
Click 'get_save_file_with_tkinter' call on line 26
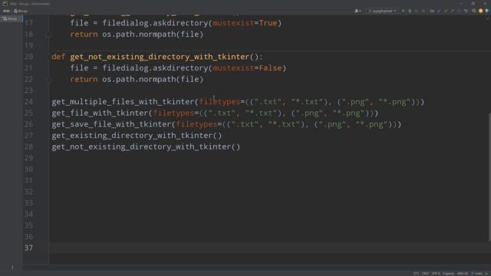click(111, 124)
